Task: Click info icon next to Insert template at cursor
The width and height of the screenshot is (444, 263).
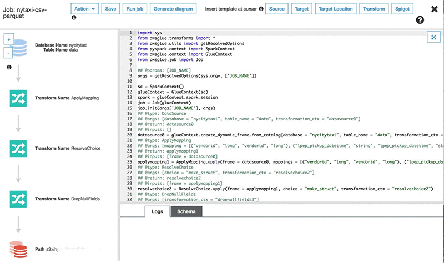Action: pyautogui.click(x=261, y=9)
